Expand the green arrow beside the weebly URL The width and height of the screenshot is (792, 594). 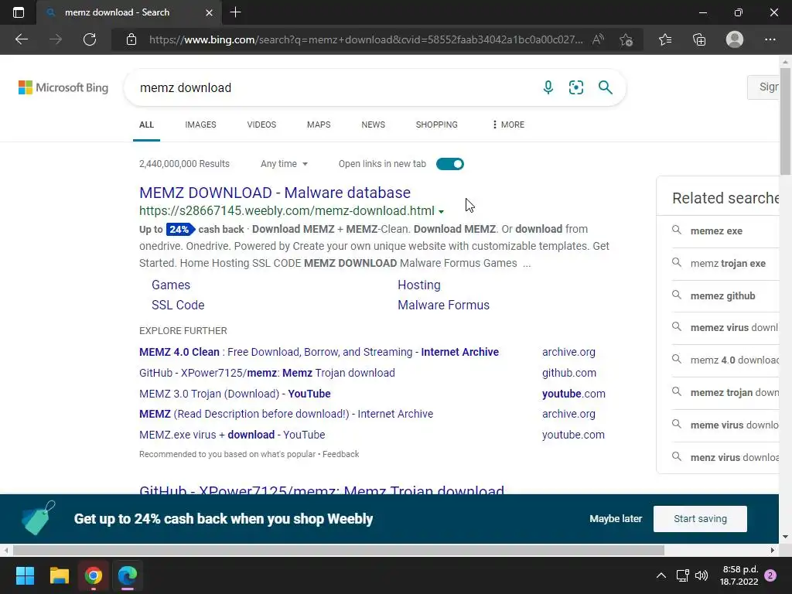click(x=441, y=212)
